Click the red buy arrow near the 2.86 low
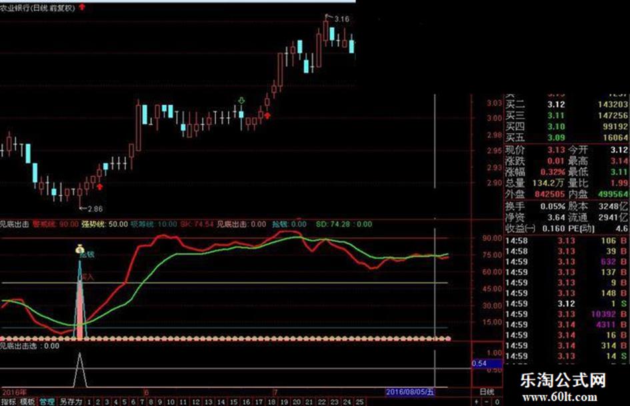630x406 pixels. (99, 187)
